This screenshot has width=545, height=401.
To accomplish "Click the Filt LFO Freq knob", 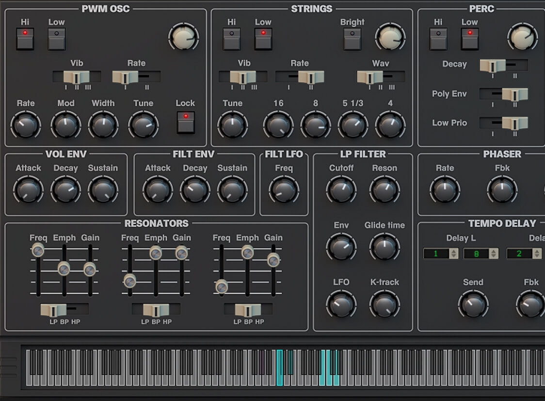I will [x=284, y=190].
